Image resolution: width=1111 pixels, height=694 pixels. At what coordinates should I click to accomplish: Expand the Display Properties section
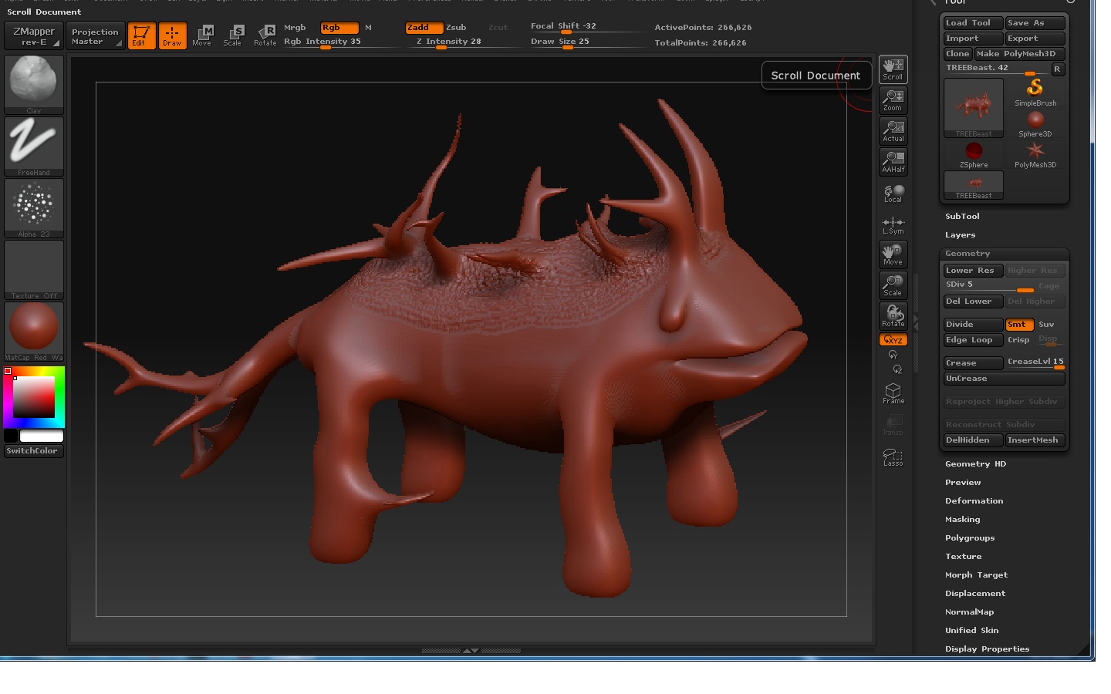[x=987, y=649]
